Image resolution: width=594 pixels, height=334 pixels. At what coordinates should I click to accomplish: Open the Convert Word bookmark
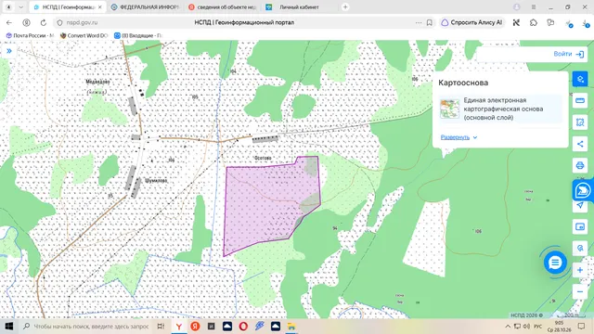tap(84, 35)
